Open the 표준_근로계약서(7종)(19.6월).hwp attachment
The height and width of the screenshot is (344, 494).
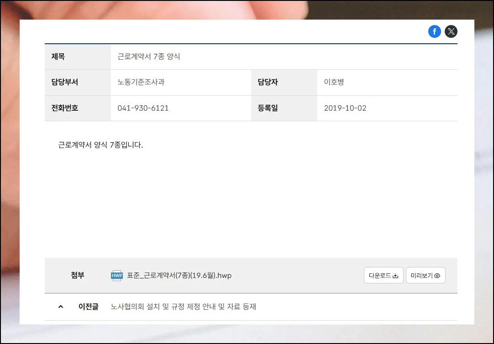point(179,276)
